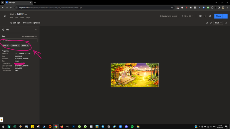Open the Edit menu
Viewport: 230px width, 129px height.
click(16, 18)
